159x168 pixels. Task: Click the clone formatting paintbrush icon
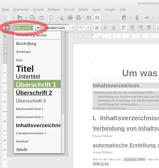click(x=137, y=18)
